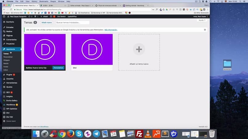The width and height of the screenshot is (248, 139).
Task: Open Insights in the sidebar
Action: coord(9,96)
